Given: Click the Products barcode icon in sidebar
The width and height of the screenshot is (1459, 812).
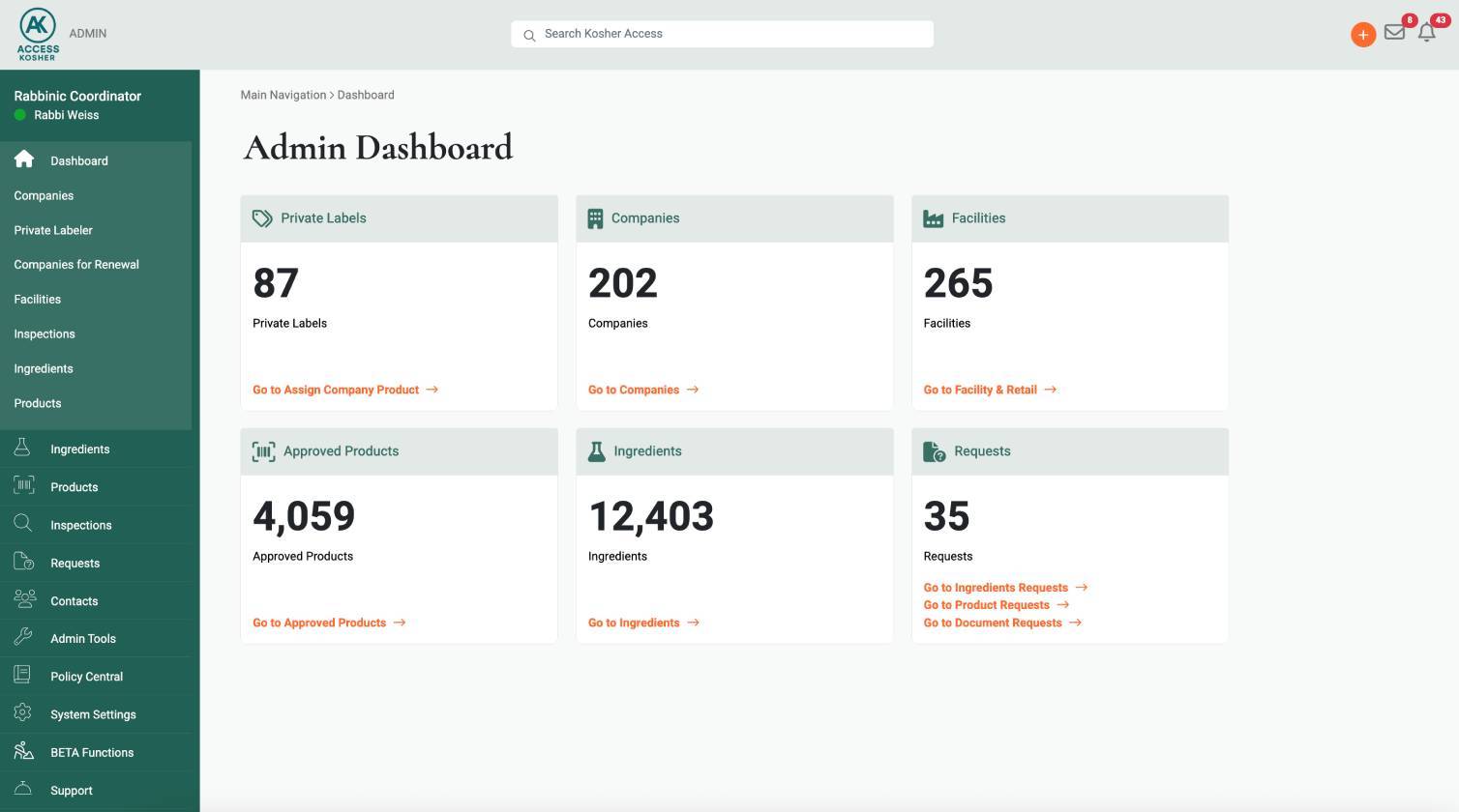Looking at the screenshot, I should coord(22,485).
